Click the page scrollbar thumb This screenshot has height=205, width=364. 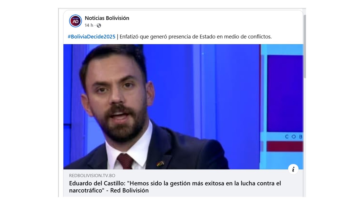pyautogui.click(x=305, y=46)
